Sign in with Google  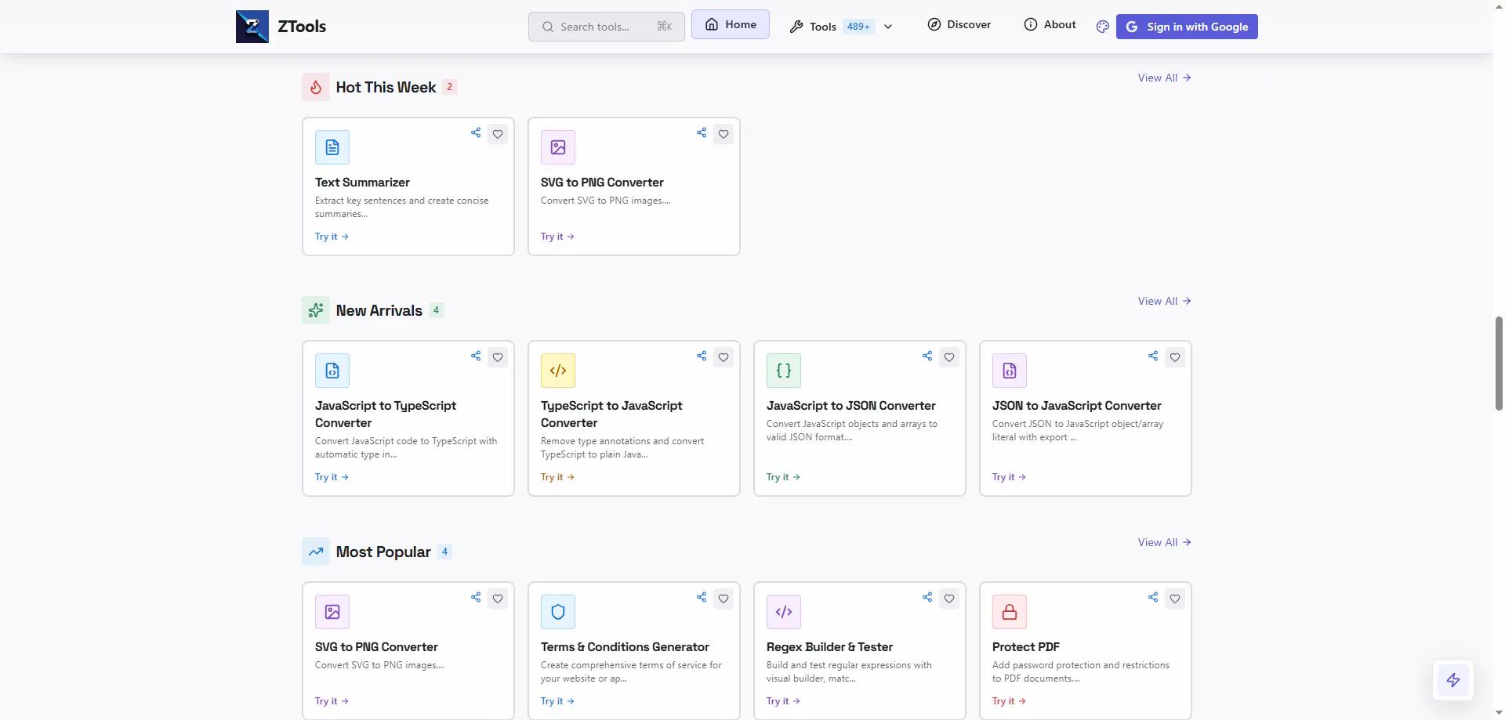click(x=1187, y=27)
